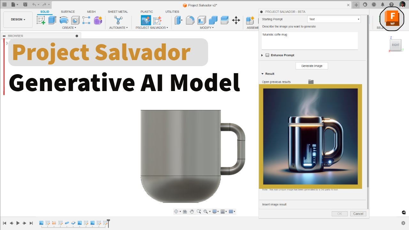This screenshot has height=230, width=409.
Task: Collapse the Result section
Action: [x=263, y=74]
